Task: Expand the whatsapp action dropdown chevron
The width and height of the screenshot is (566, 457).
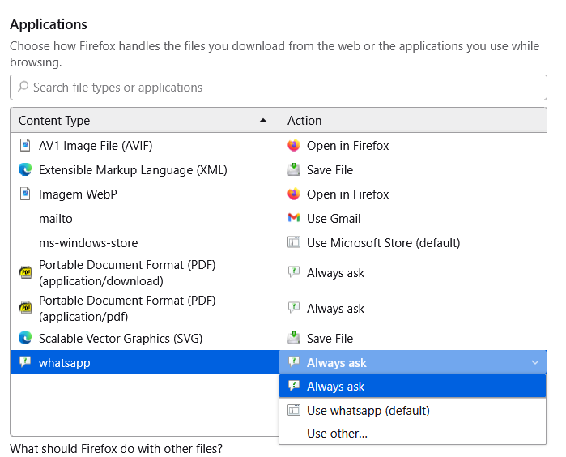Action: pyautogui.click(x=535, y=362)
